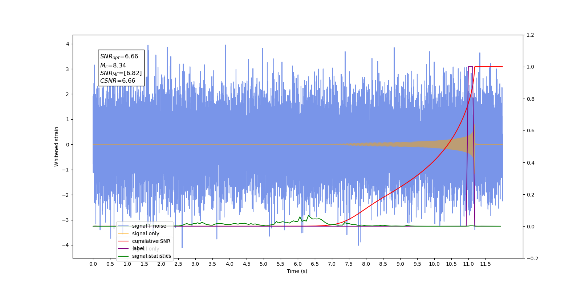Click the 11.5 tick label on time axis
581x290 pixels.
[485, 264]
